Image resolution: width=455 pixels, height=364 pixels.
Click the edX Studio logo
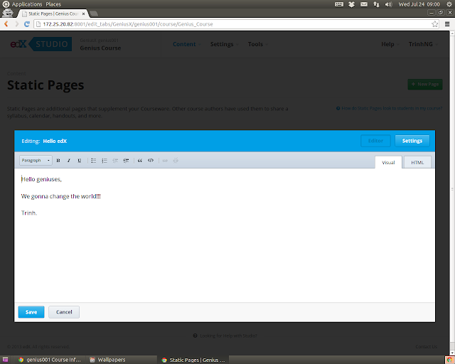coord(41,44)
